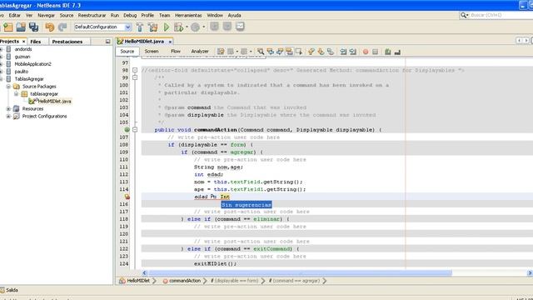
Task: Build the project with the hammer icon
Action: [140, 27]
